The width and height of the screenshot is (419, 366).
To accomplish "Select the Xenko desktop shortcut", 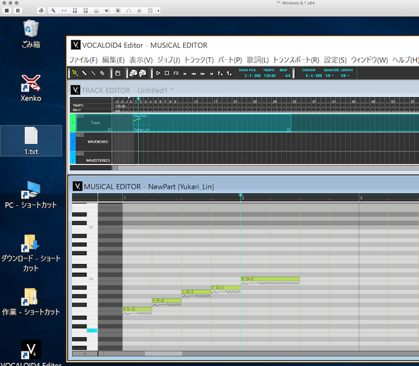I will (x=31, y=88).
